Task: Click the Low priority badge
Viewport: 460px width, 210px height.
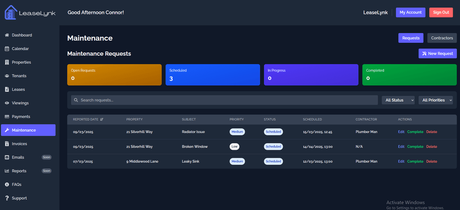Action: tap(234, 147)
